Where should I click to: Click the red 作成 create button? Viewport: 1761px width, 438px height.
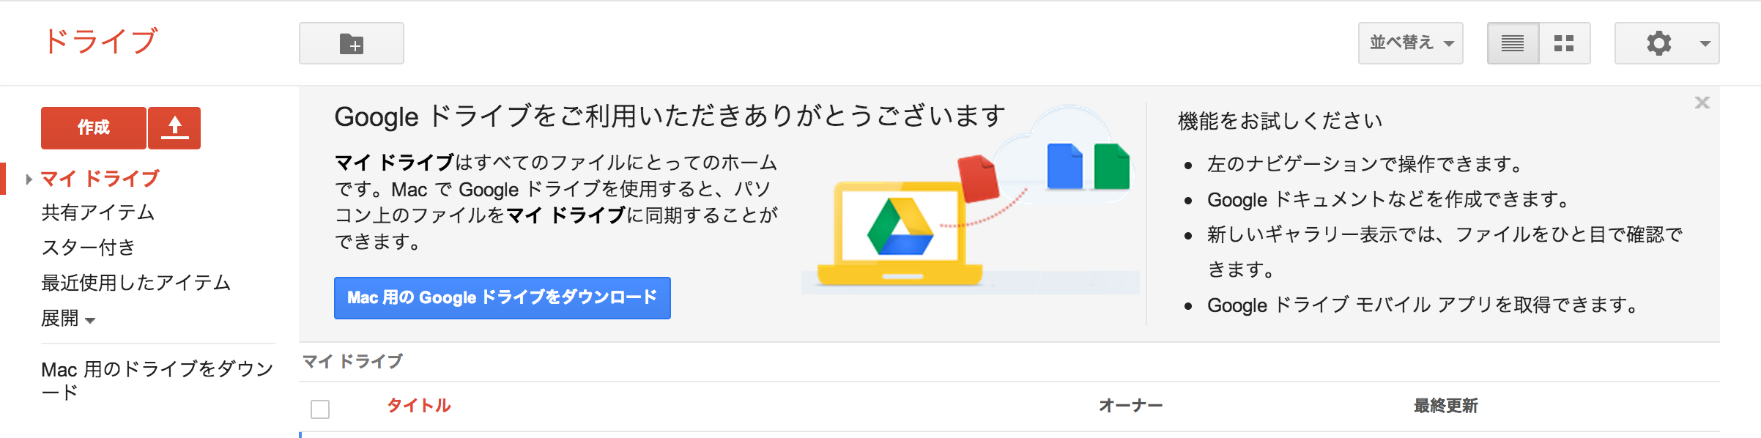tap(94, 128)
